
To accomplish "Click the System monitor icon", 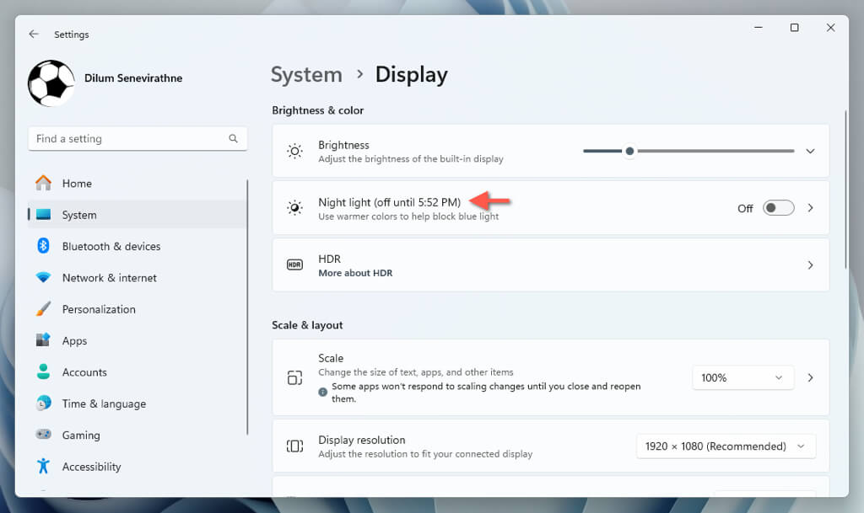I will click(x=43, y=215).
